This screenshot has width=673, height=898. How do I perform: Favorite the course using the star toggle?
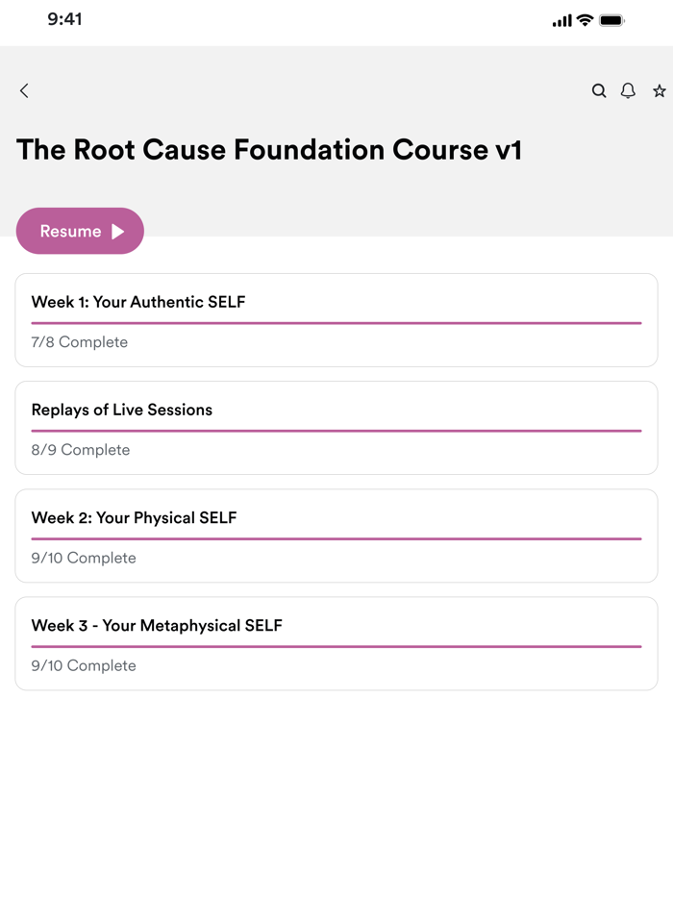[x=659, y=90]
